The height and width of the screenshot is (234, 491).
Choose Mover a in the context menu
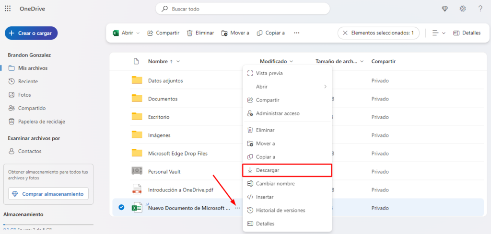tap(287, 144)
